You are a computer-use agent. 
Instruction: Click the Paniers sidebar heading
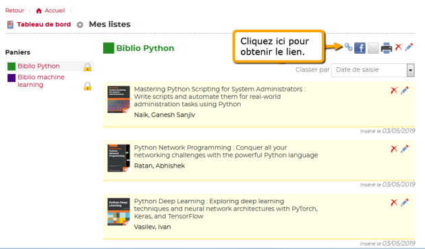coord(18,52)
